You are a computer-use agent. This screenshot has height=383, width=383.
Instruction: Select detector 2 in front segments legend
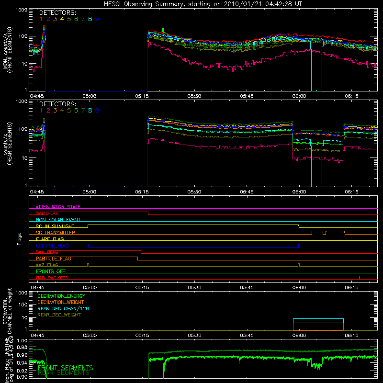point(48,19)
